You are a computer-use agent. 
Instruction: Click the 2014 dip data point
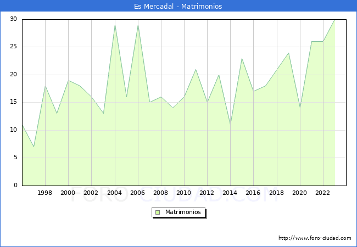[231, 125]
